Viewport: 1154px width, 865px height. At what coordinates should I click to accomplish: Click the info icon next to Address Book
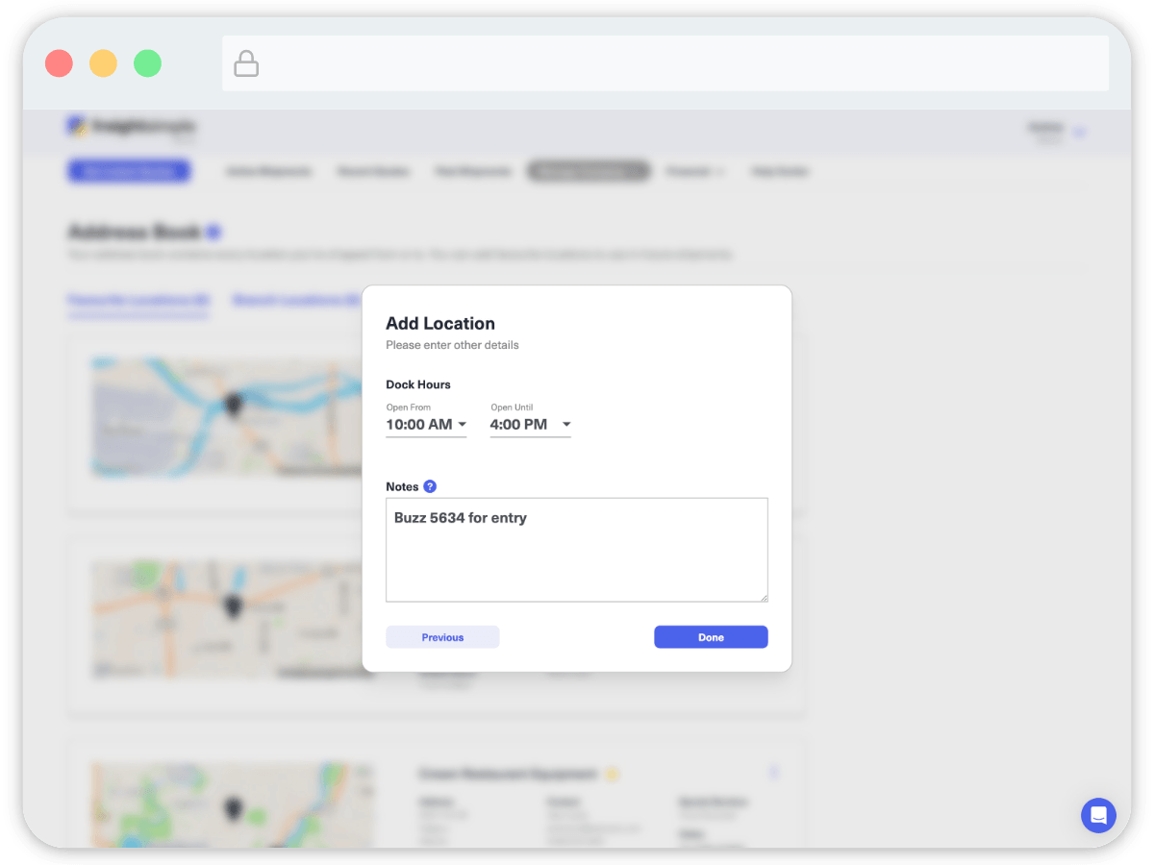213,233
